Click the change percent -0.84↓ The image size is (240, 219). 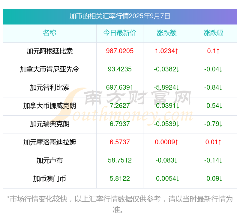(x=213, y=88)
